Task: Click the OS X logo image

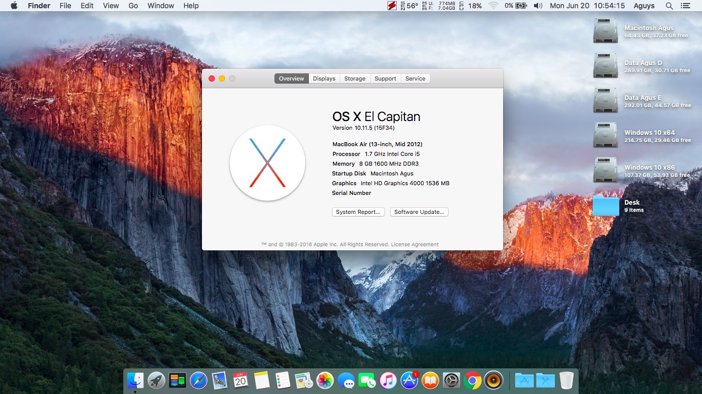Action: [267, 163]
